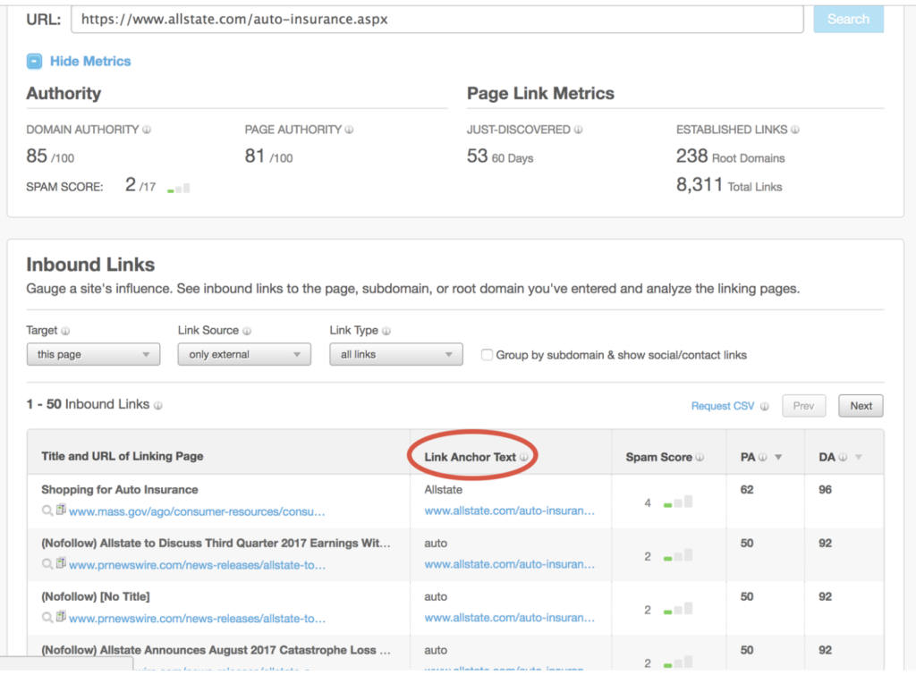Click the Prev page button
The image size is (916, 675).
pyautogui.click(x=804, y=406)
